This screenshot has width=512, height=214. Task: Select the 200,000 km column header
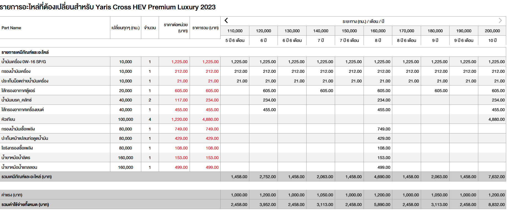click(x=492, y=31)
